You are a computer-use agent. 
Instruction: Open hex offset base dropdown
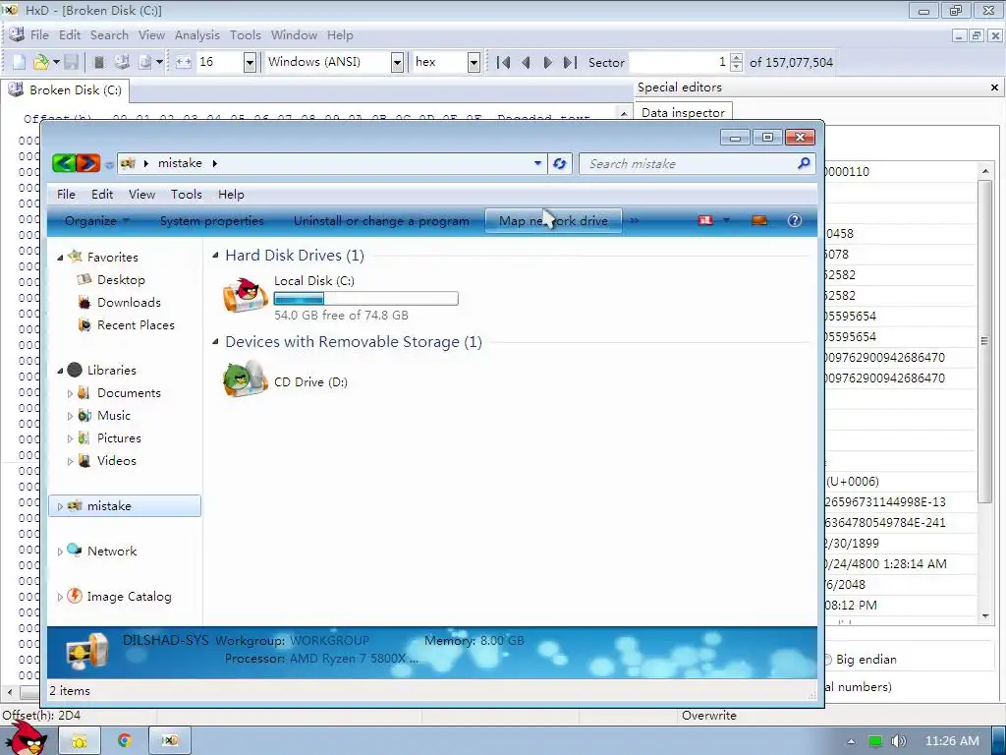tap(474, 62)
